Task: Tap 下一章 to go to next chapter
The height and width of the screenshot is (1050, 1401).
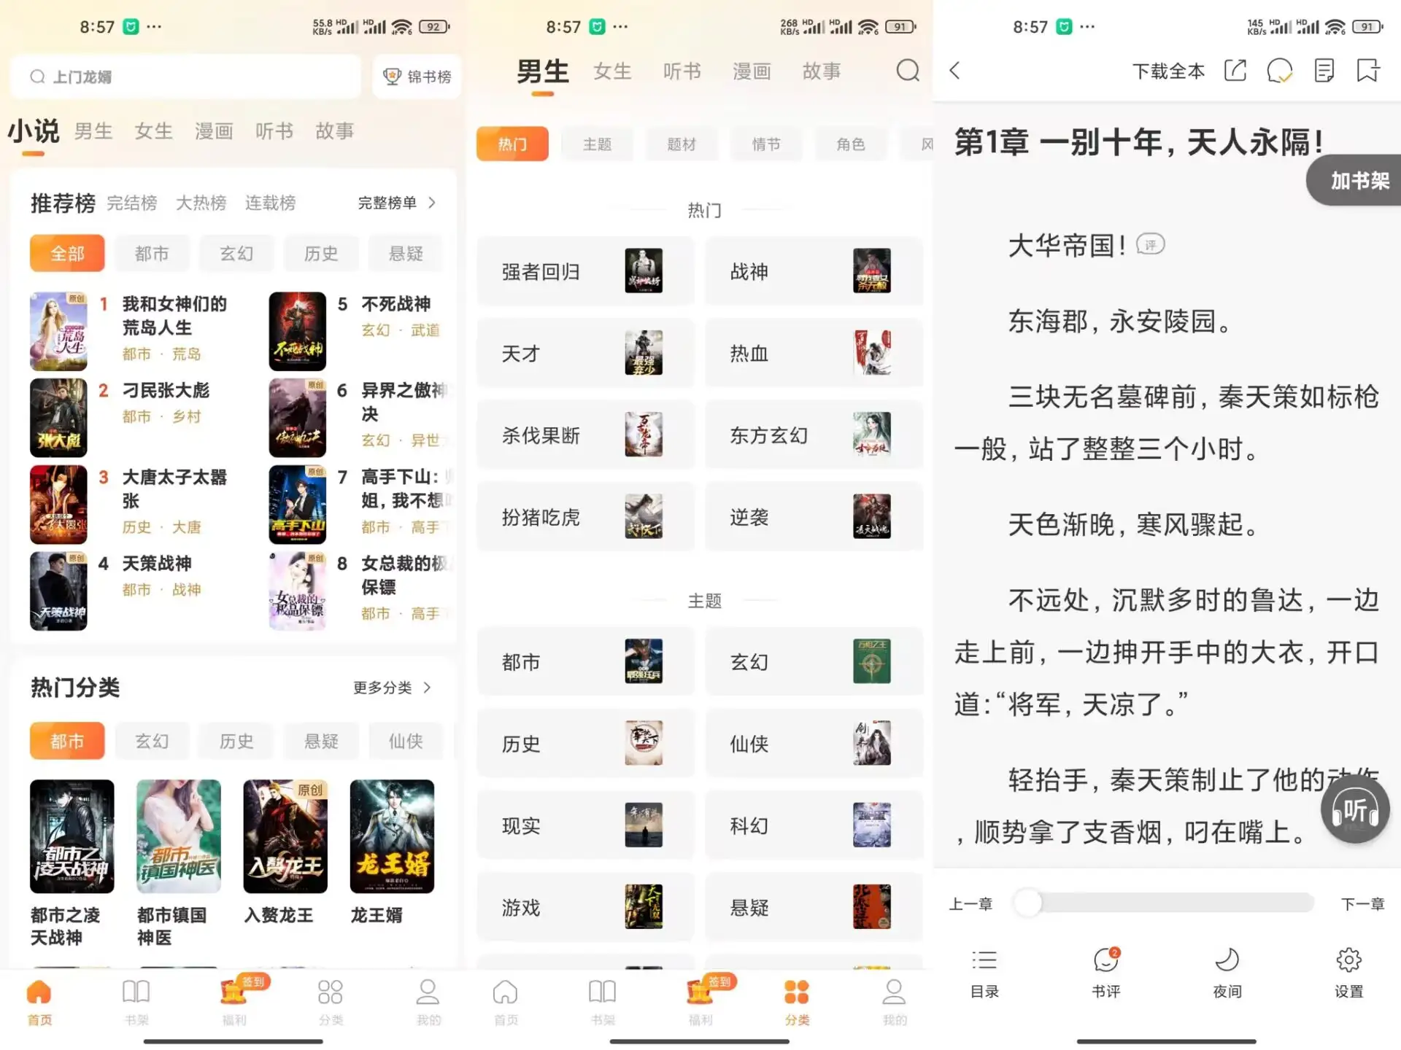Action: pyautogui.click(x=1363, y=903)
